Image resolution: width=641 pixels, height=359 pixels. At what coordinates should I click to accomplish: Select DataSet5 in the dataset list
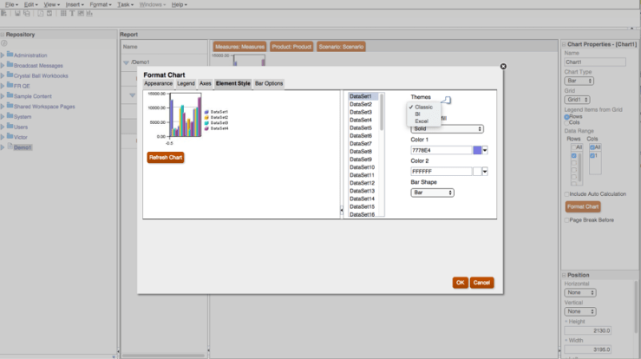[x=360, y=127]
